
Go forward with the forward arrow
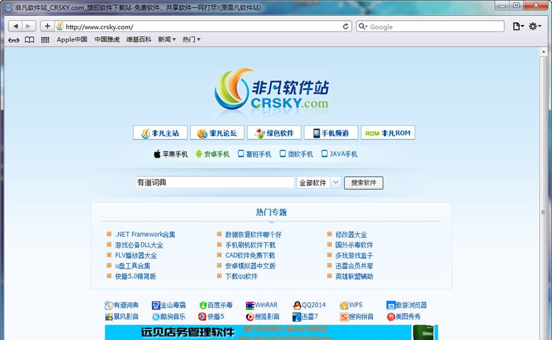click(x=28, y=26)
